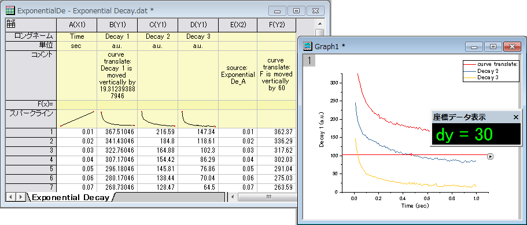Image resolution: width=527 pixels, height=225 pixels.
Task: Click cell value 154.42
Action: tap(157, 160)
